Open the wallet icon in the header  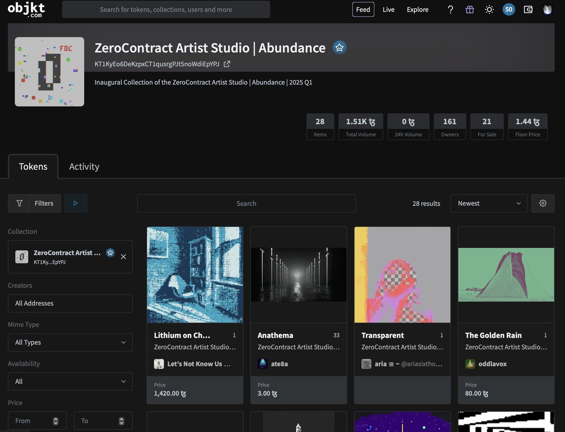pos(528,9)
